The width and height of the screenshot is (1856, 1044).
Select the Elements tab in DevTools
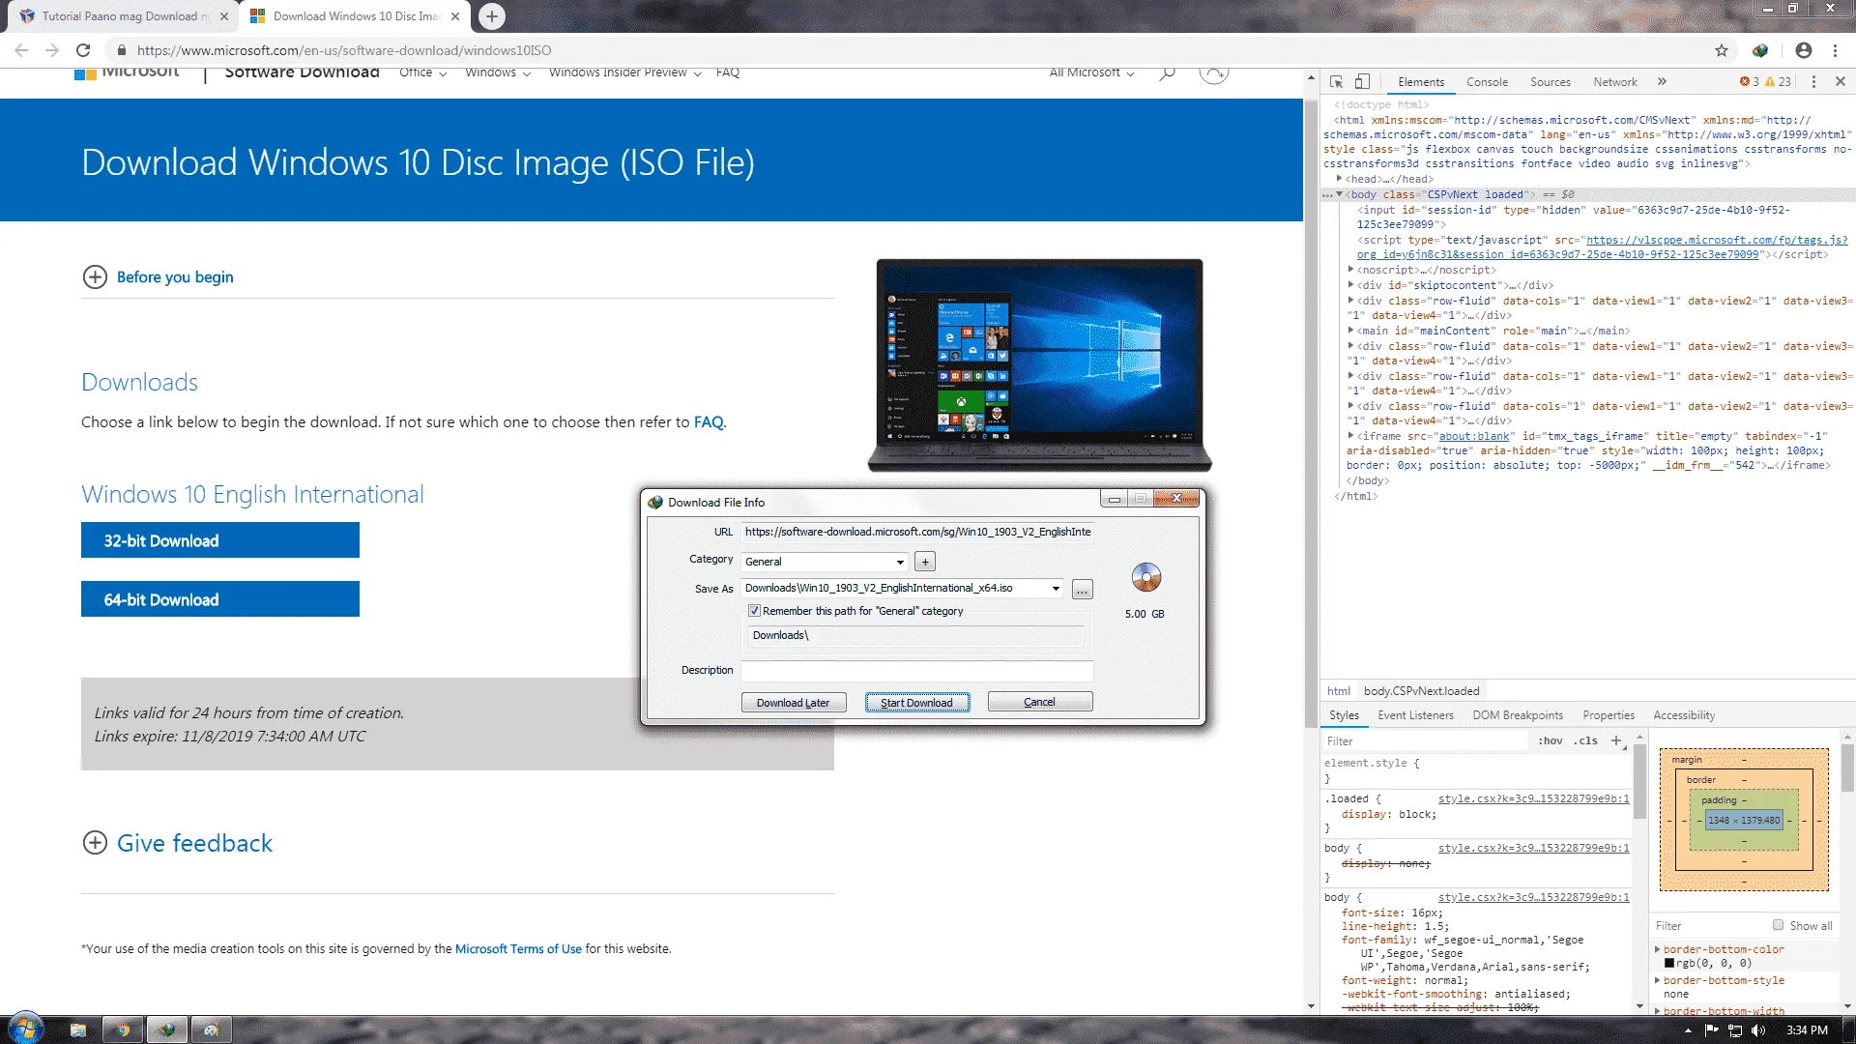[x=1420, y=82]
